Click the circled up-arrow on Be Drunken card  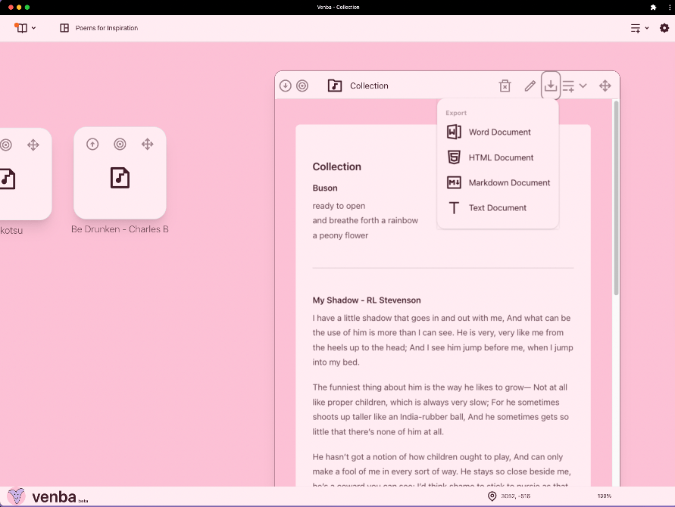coord(92,144)
